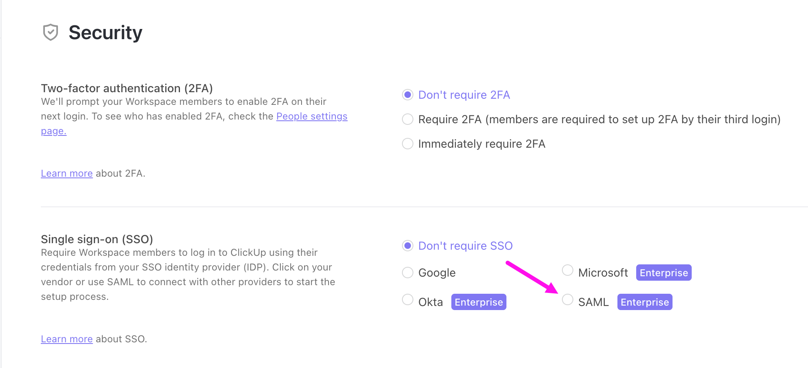Screen dimensions: 808x368
Task: Select the Don't require 2FA option
Action: click(408, 95)
